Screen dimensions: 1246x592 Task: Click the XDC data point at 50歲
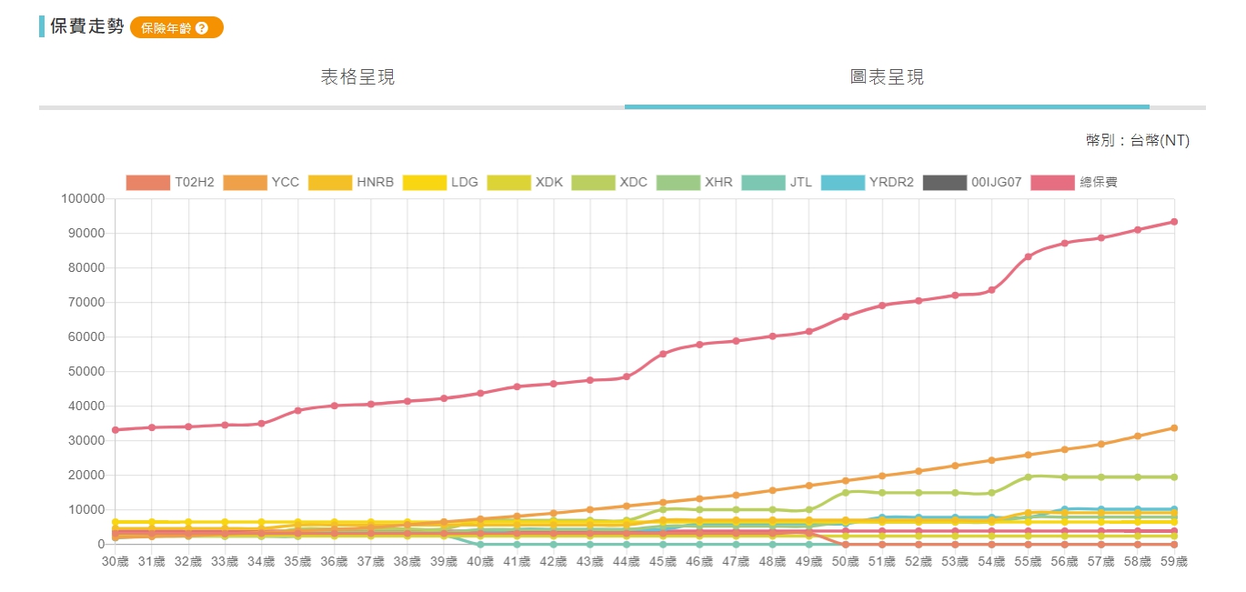pos(846,493)
